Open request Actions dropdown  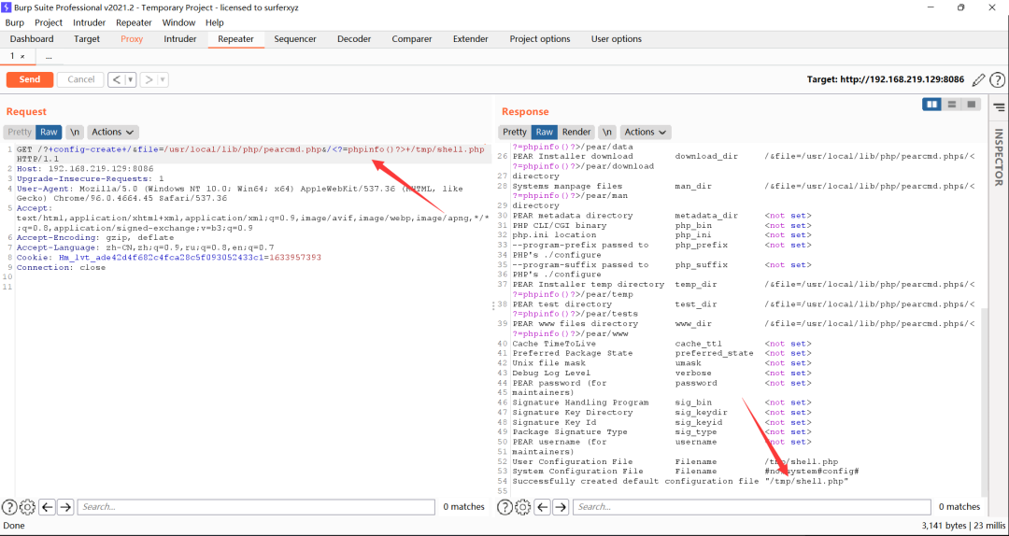(x=113, y=132)
